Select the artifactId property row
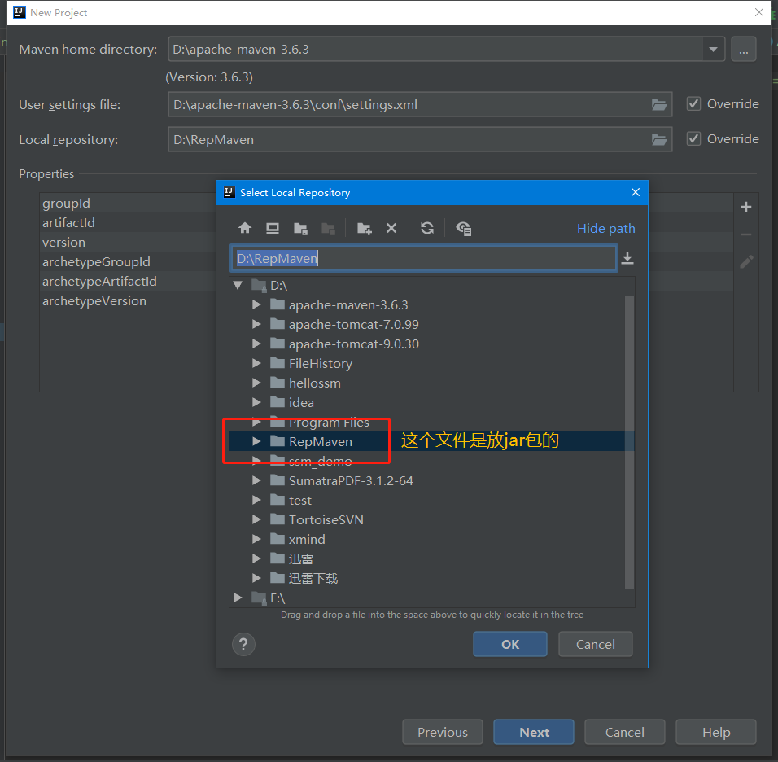 128,222
